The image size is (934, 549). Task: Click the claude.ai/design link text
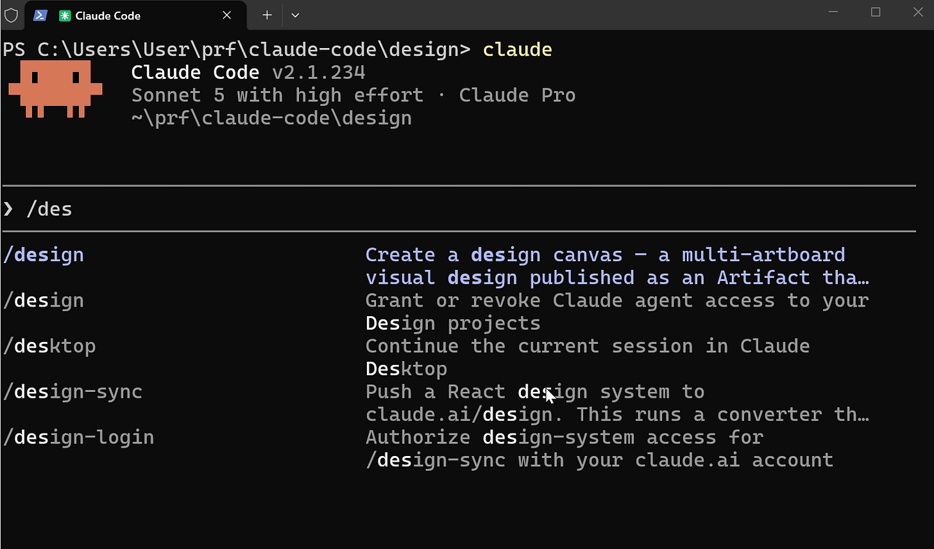pyautogui.click(x=459, y=414)
